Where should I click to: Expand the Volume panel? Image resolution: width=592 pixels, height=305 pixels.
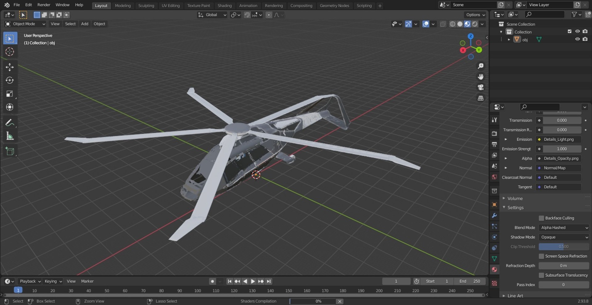click(x=515, y=199)
